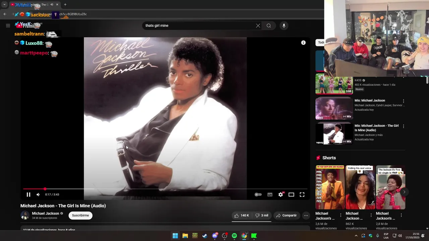Open the 'hiding his real voice' short
The height and width of the screenshot is (241, 429).
click(x=360, y=187)
